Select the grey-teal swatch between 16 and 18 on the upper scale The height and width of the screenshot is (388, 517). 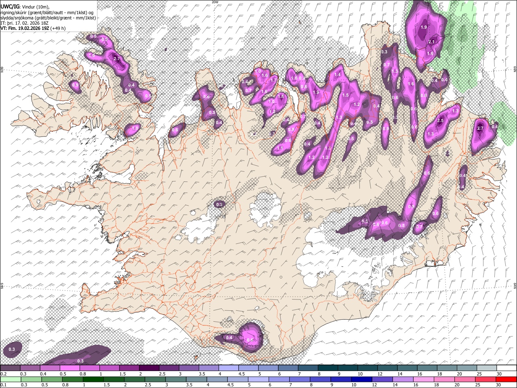427,368
